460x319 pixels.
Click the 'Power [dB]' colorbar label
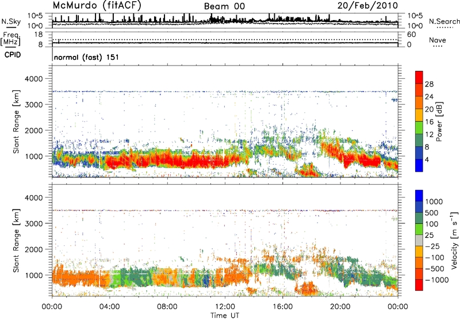point(439,121)
